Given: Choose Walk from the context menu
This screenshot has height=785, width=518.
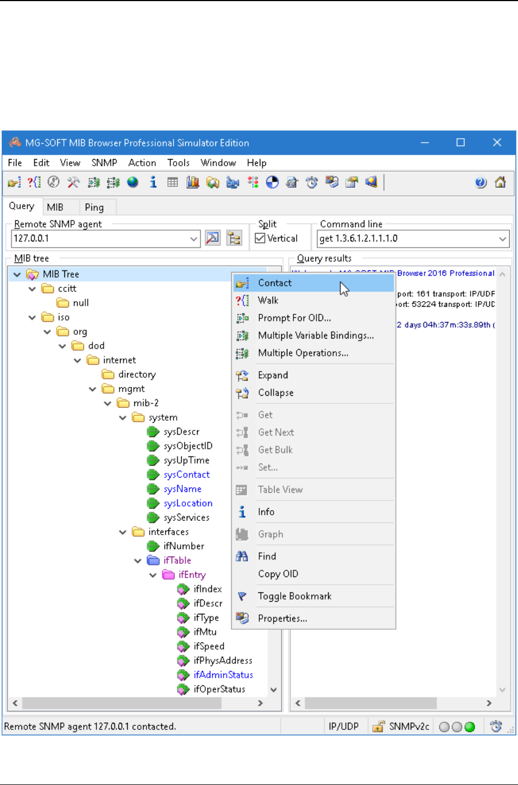Looking at the screenshot, I should pos(313,301).
